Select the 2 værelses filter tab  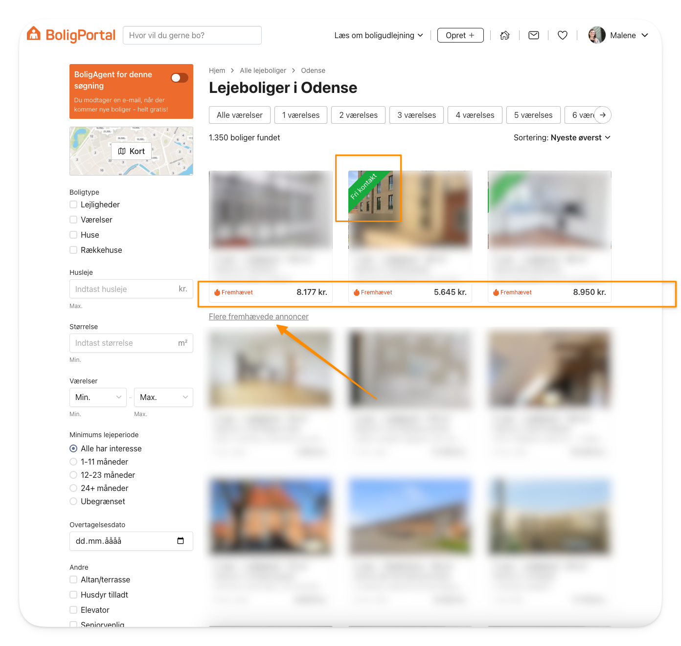358,115
